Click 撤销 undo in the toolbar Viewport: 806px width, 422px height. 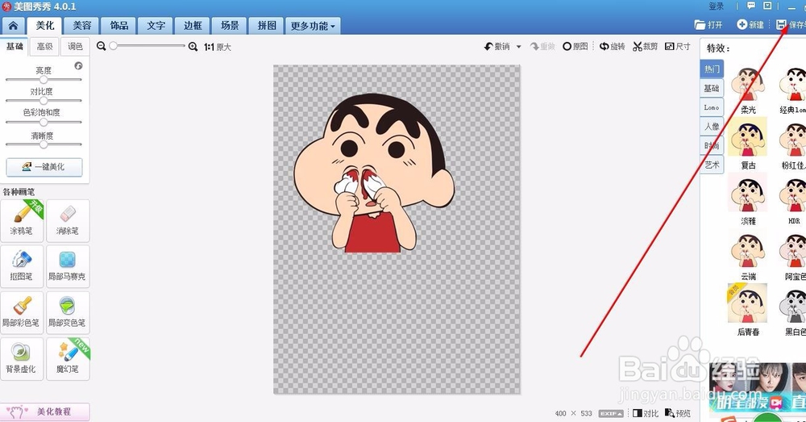497,46
